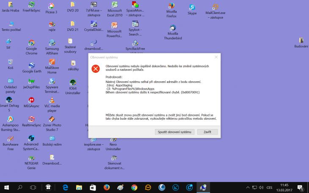This screenshot has height=193, width=309.
Task: Select the SpaceMon shortcut icon
Action: [x=135, y=9]
